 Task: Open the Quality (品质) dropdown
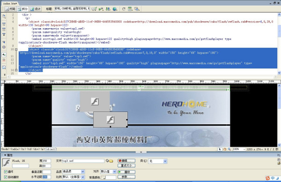tap(74, 172)
